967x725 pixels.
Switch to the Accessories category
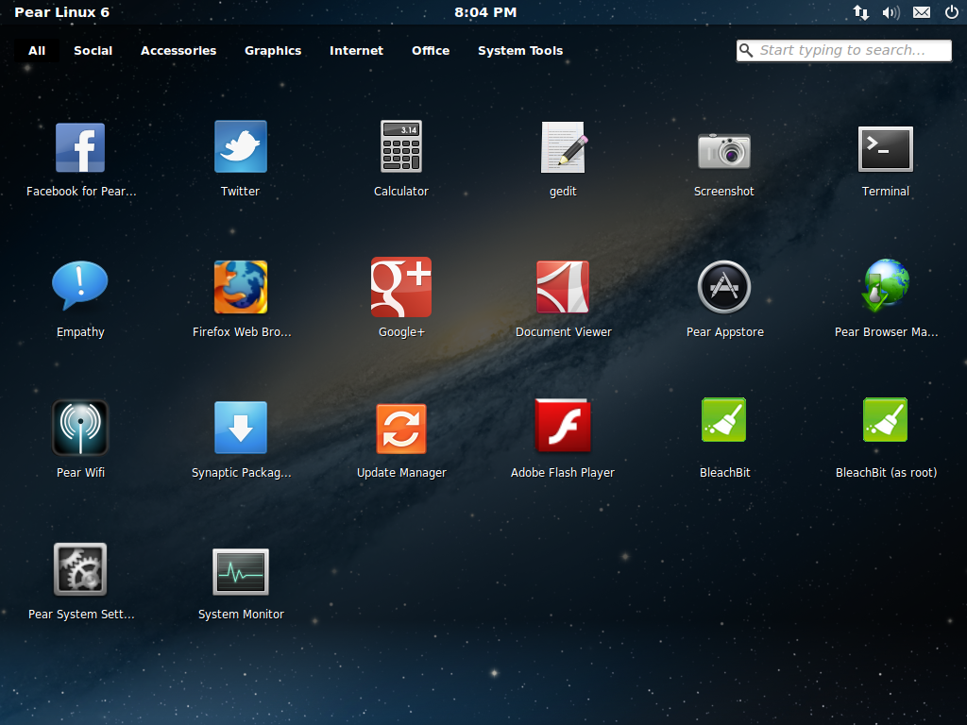point(178,51)
